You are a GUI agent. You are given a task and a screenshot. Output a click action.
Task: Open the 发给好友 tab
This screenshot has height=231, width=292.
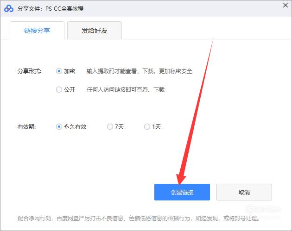95,30
